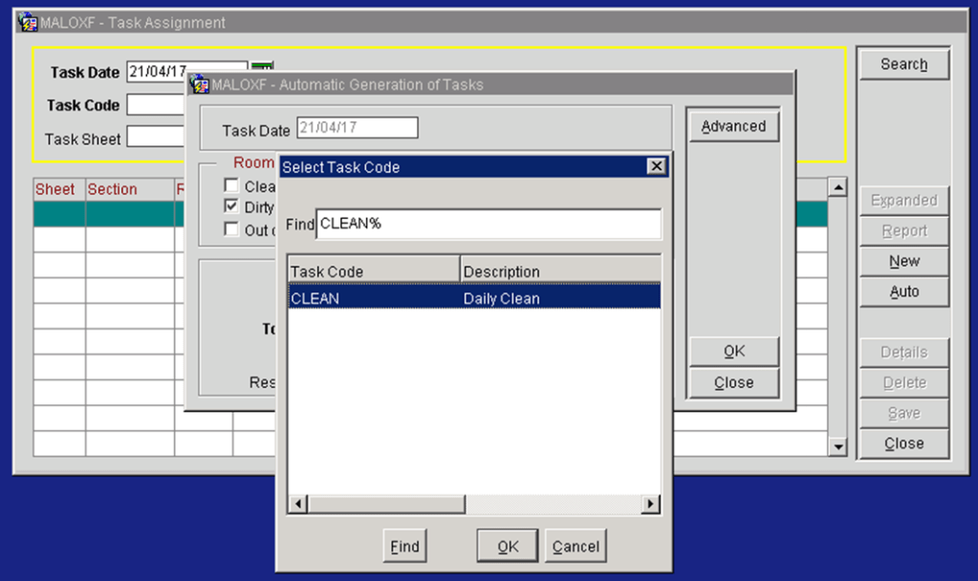
Task: Enable the Clean room status checkbox
Action: click(230, 186)
